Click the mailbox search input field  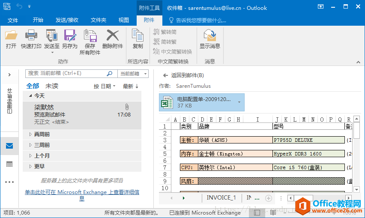tap(66, 74)
